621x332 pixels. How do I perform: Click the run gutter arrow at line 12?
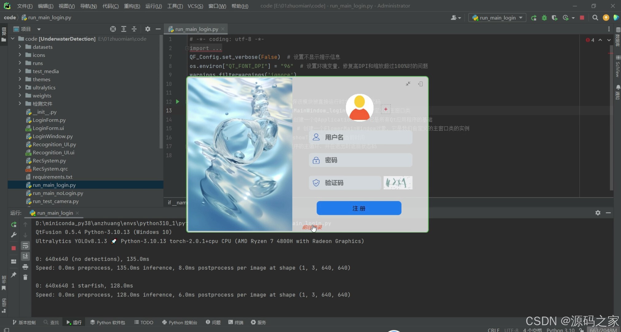(177, 101)
